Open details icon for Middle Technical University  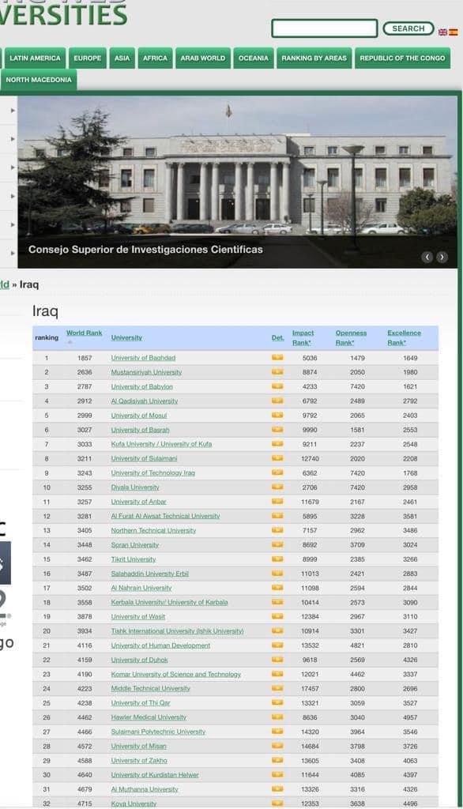pos(277,688)
